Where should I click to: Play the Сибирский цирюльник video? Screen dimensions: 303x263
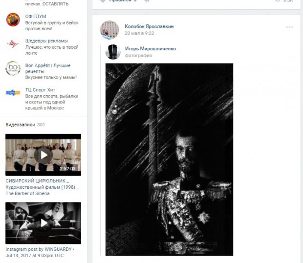(x=43, y=155)
